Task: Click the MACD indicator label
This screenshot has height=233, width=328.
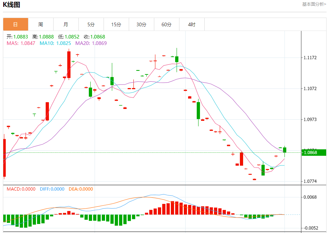Action: click(x=21, y=189)
